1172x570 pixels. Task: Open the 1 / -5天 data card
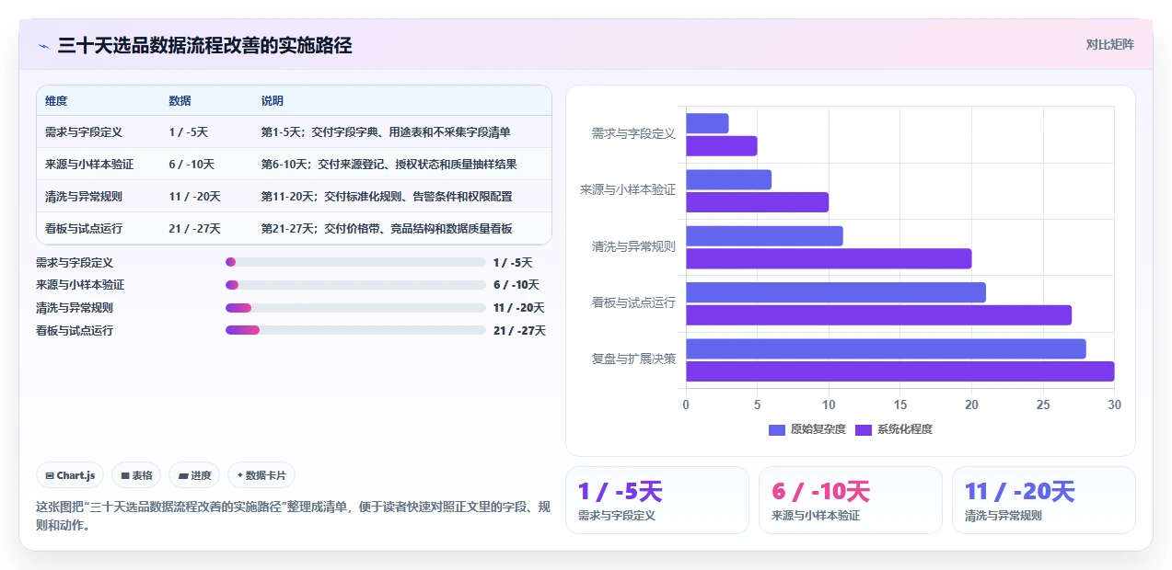click(657, 500)
